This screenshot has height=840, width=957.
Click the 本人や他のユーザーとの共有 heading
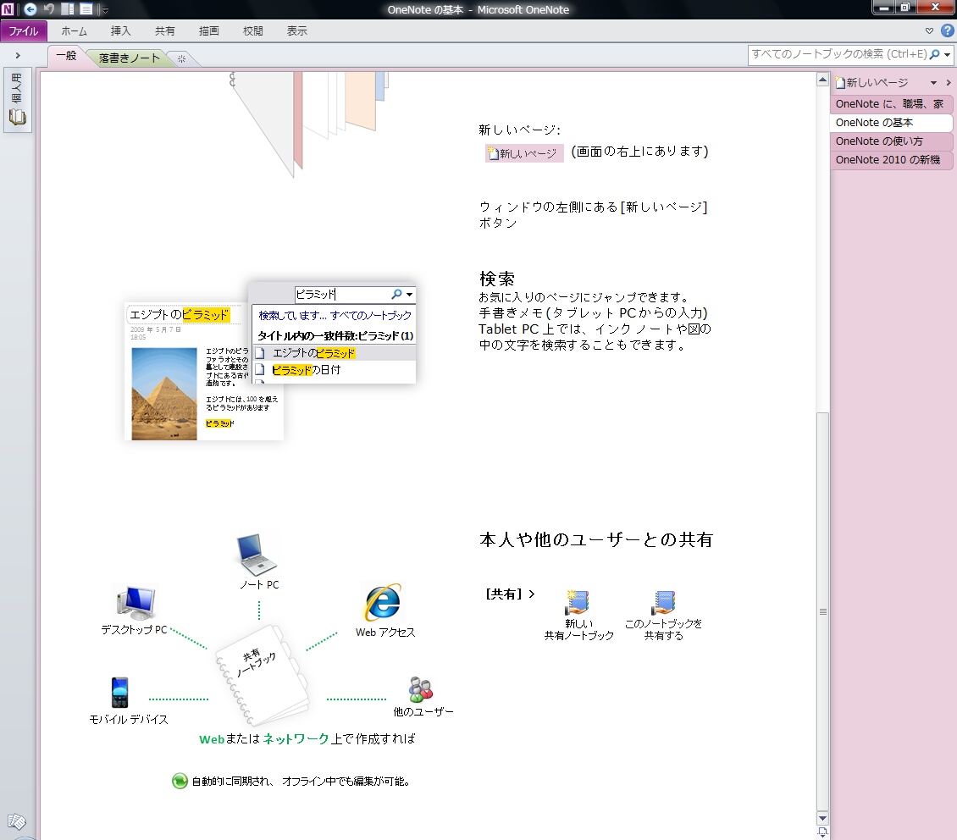pos(596,540)
